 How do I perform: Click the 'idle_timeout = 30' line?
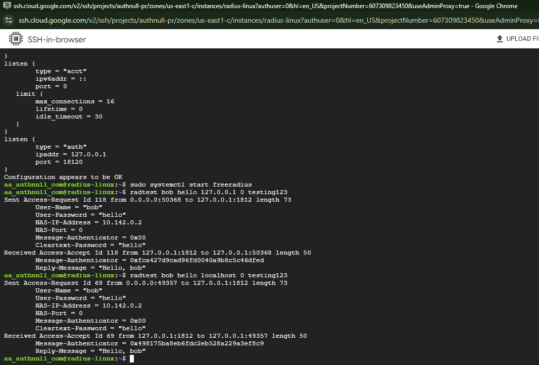click(69, 116)
